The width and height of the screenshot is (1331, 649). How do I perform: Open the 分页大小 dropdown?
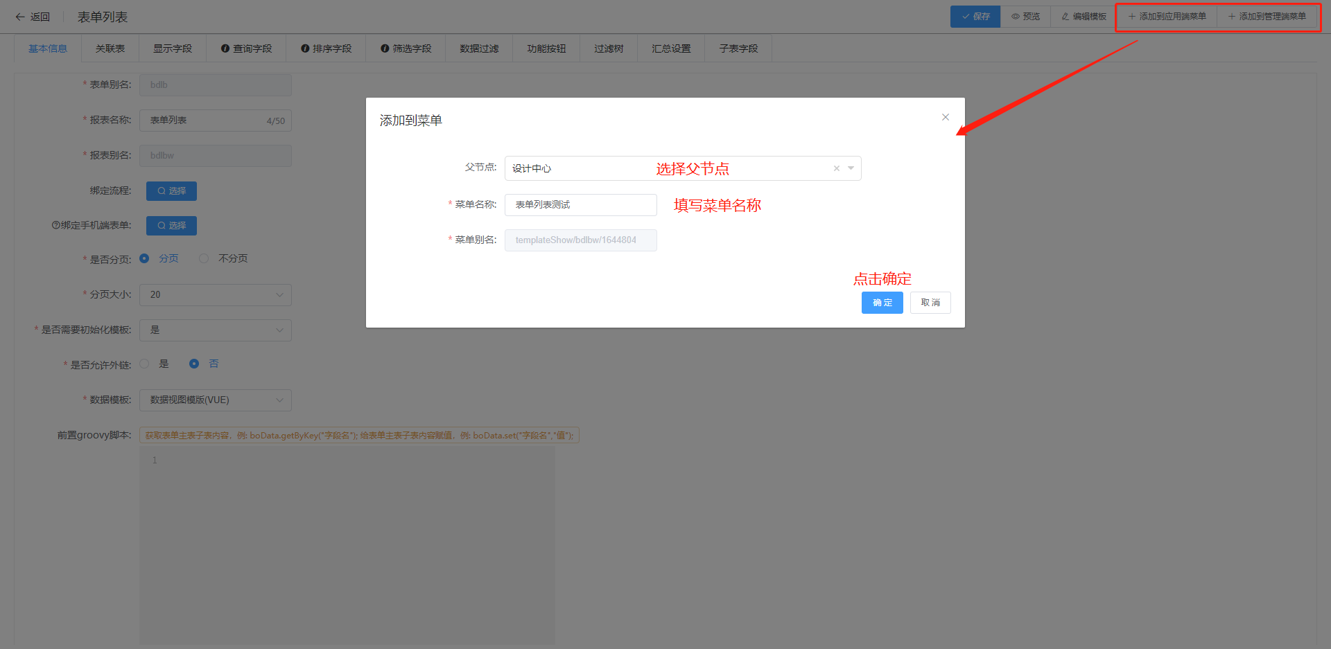click(215, 294)
